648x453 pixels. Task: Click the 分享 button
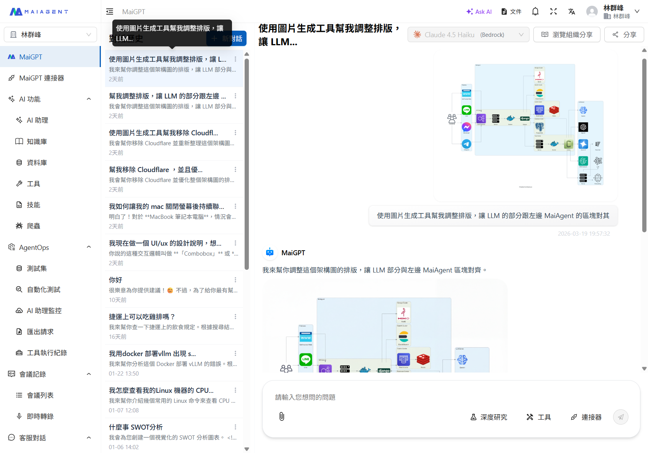pyautogui.click(x=624, y=34)
